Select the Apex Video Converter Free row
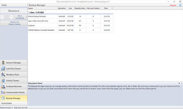This screenshot has height=109, width=183. coord(71,21)
